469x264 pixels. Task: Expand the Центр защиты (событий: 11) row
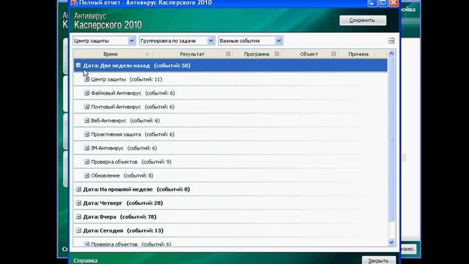pos(86,79)
